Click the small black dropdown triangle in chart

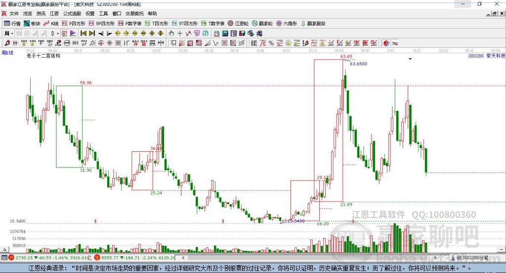pos(410,59)
